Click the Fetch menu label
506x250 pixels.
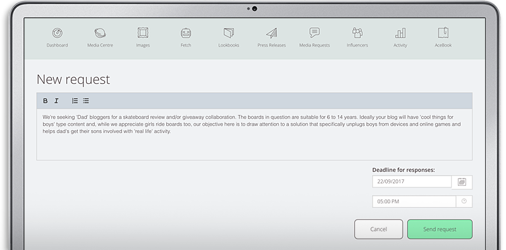(186, 45)
